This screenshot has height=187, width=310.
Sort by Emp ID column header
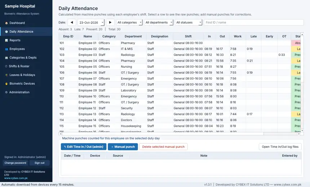coord(68,36)
